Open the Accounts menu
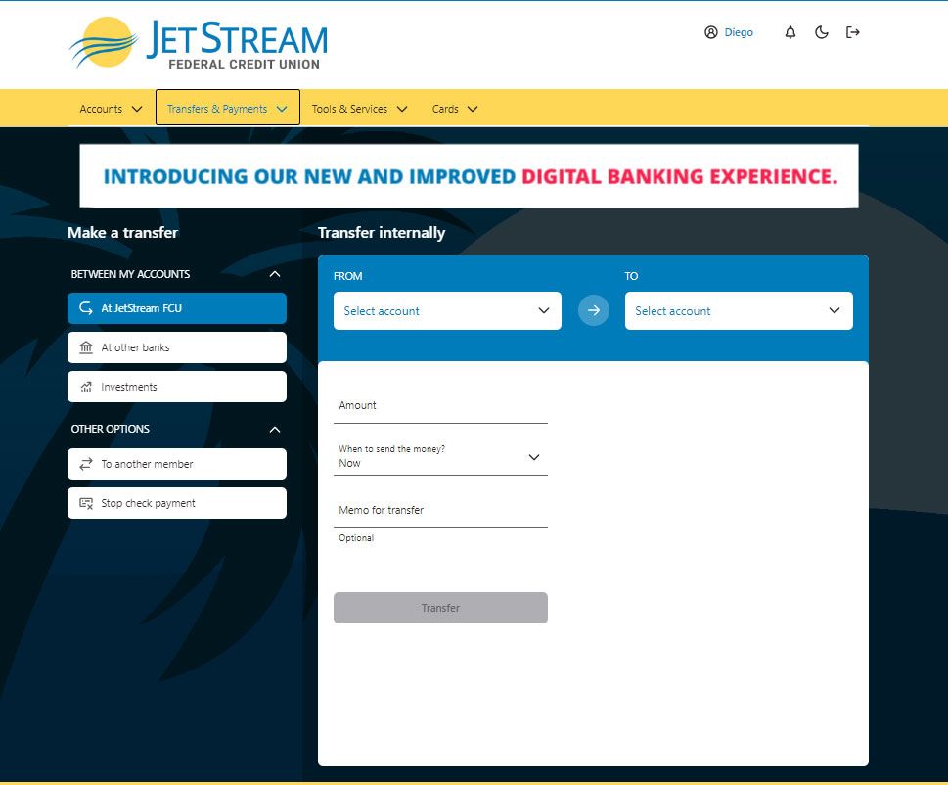948x785 pixels. click(111, 109)
